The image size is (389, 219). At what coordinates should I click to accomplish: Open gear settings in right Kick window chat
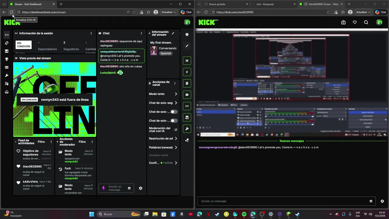click(x=382, y=201)
